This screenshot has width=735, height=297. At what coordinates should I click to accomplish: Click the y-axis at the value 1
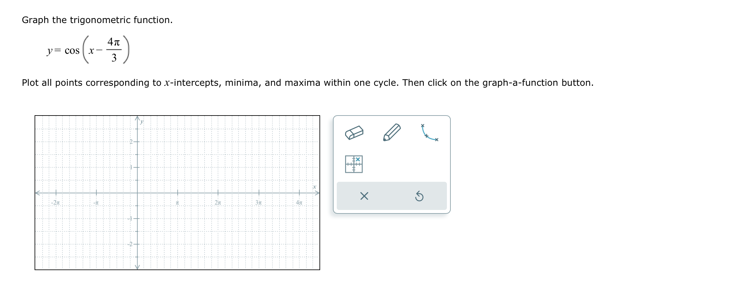point(137,167)
